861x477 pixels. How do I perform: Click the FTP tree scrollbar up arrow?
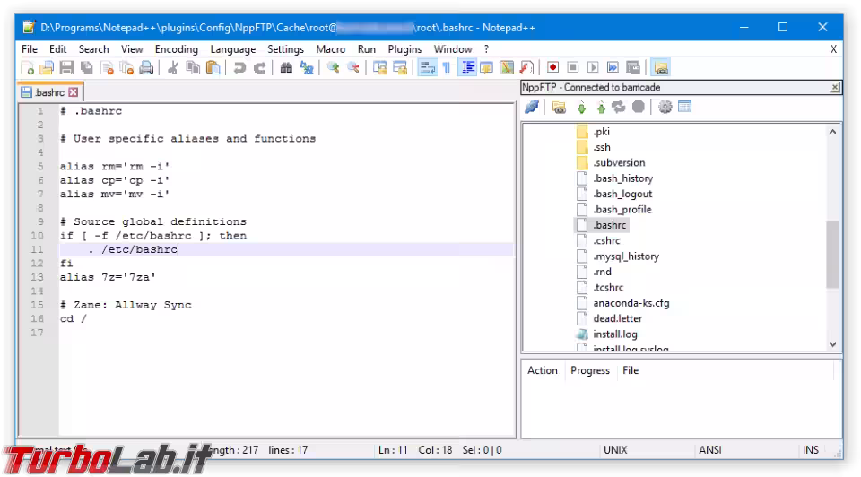832,132
